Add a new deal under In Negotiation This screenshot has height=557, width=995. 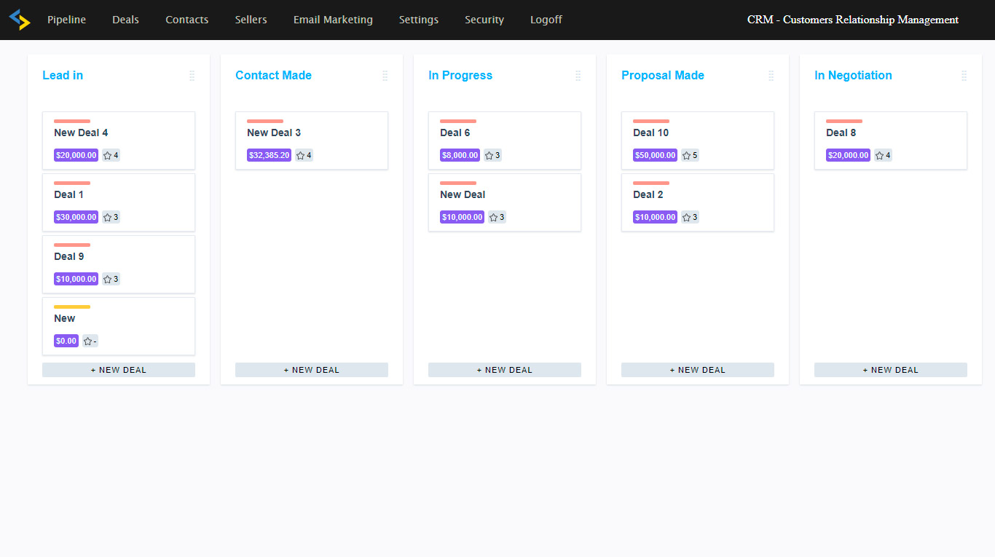(x=890, y=370)
